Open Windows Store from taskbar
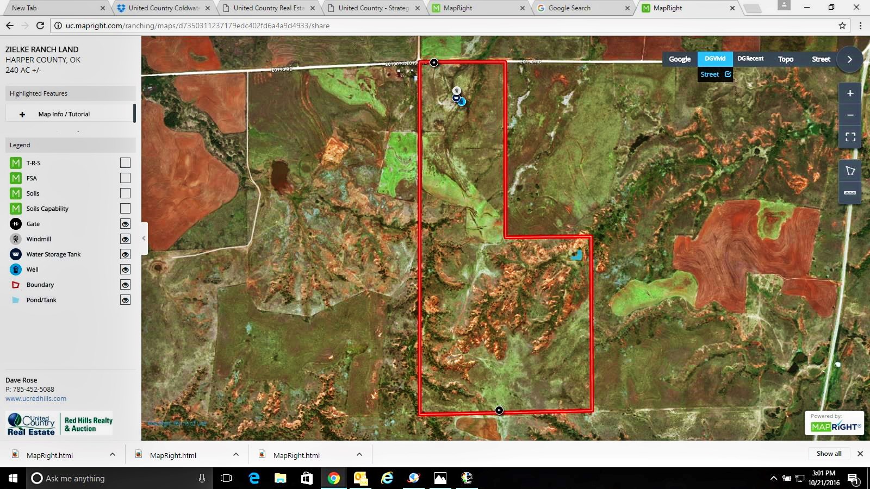This screenshot has width=870, height=489. [307, 478]
